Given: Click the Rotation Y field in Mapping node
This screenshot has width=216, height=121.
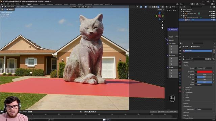Looking at the screenshot, I should tap(173, 61).
